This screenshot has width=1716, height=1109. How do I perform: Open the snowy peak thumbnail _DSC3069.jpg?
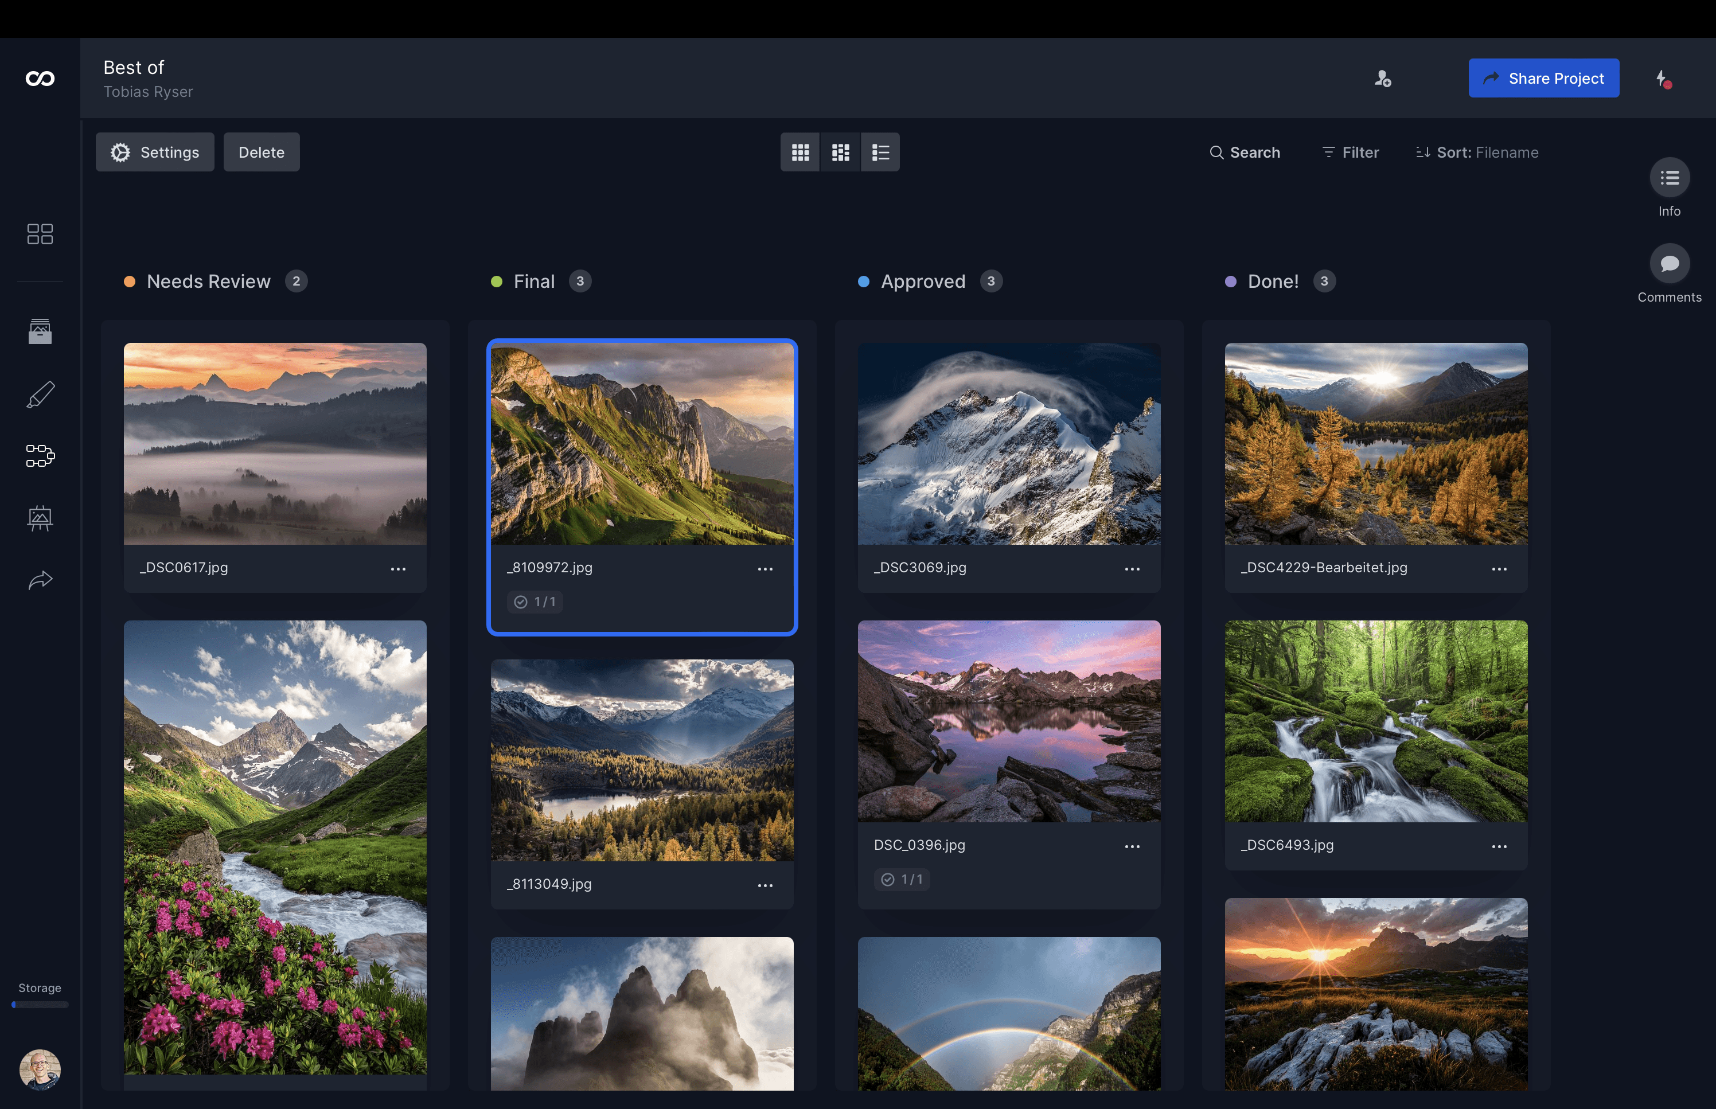pos(1009,444)
